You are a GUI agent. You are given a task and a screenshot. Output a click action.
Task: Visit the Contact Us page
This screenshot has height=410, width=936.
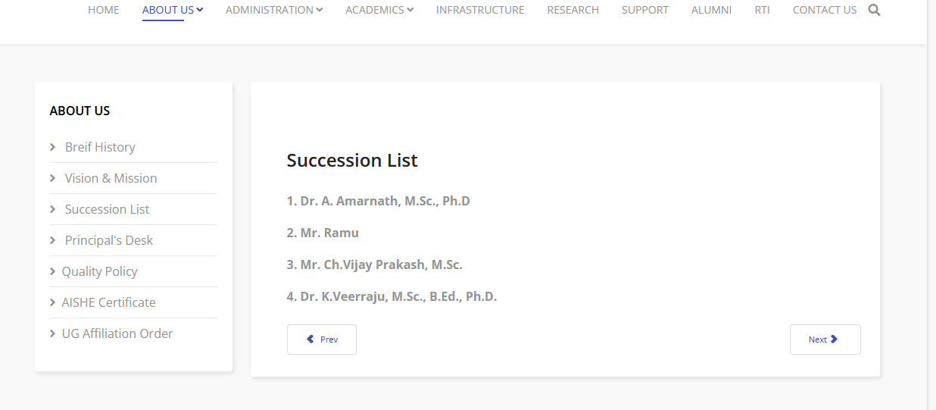coord(825,10)
